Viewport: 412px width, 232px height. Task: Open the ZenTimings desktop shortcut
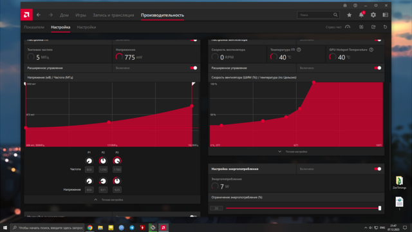[399, 183]
